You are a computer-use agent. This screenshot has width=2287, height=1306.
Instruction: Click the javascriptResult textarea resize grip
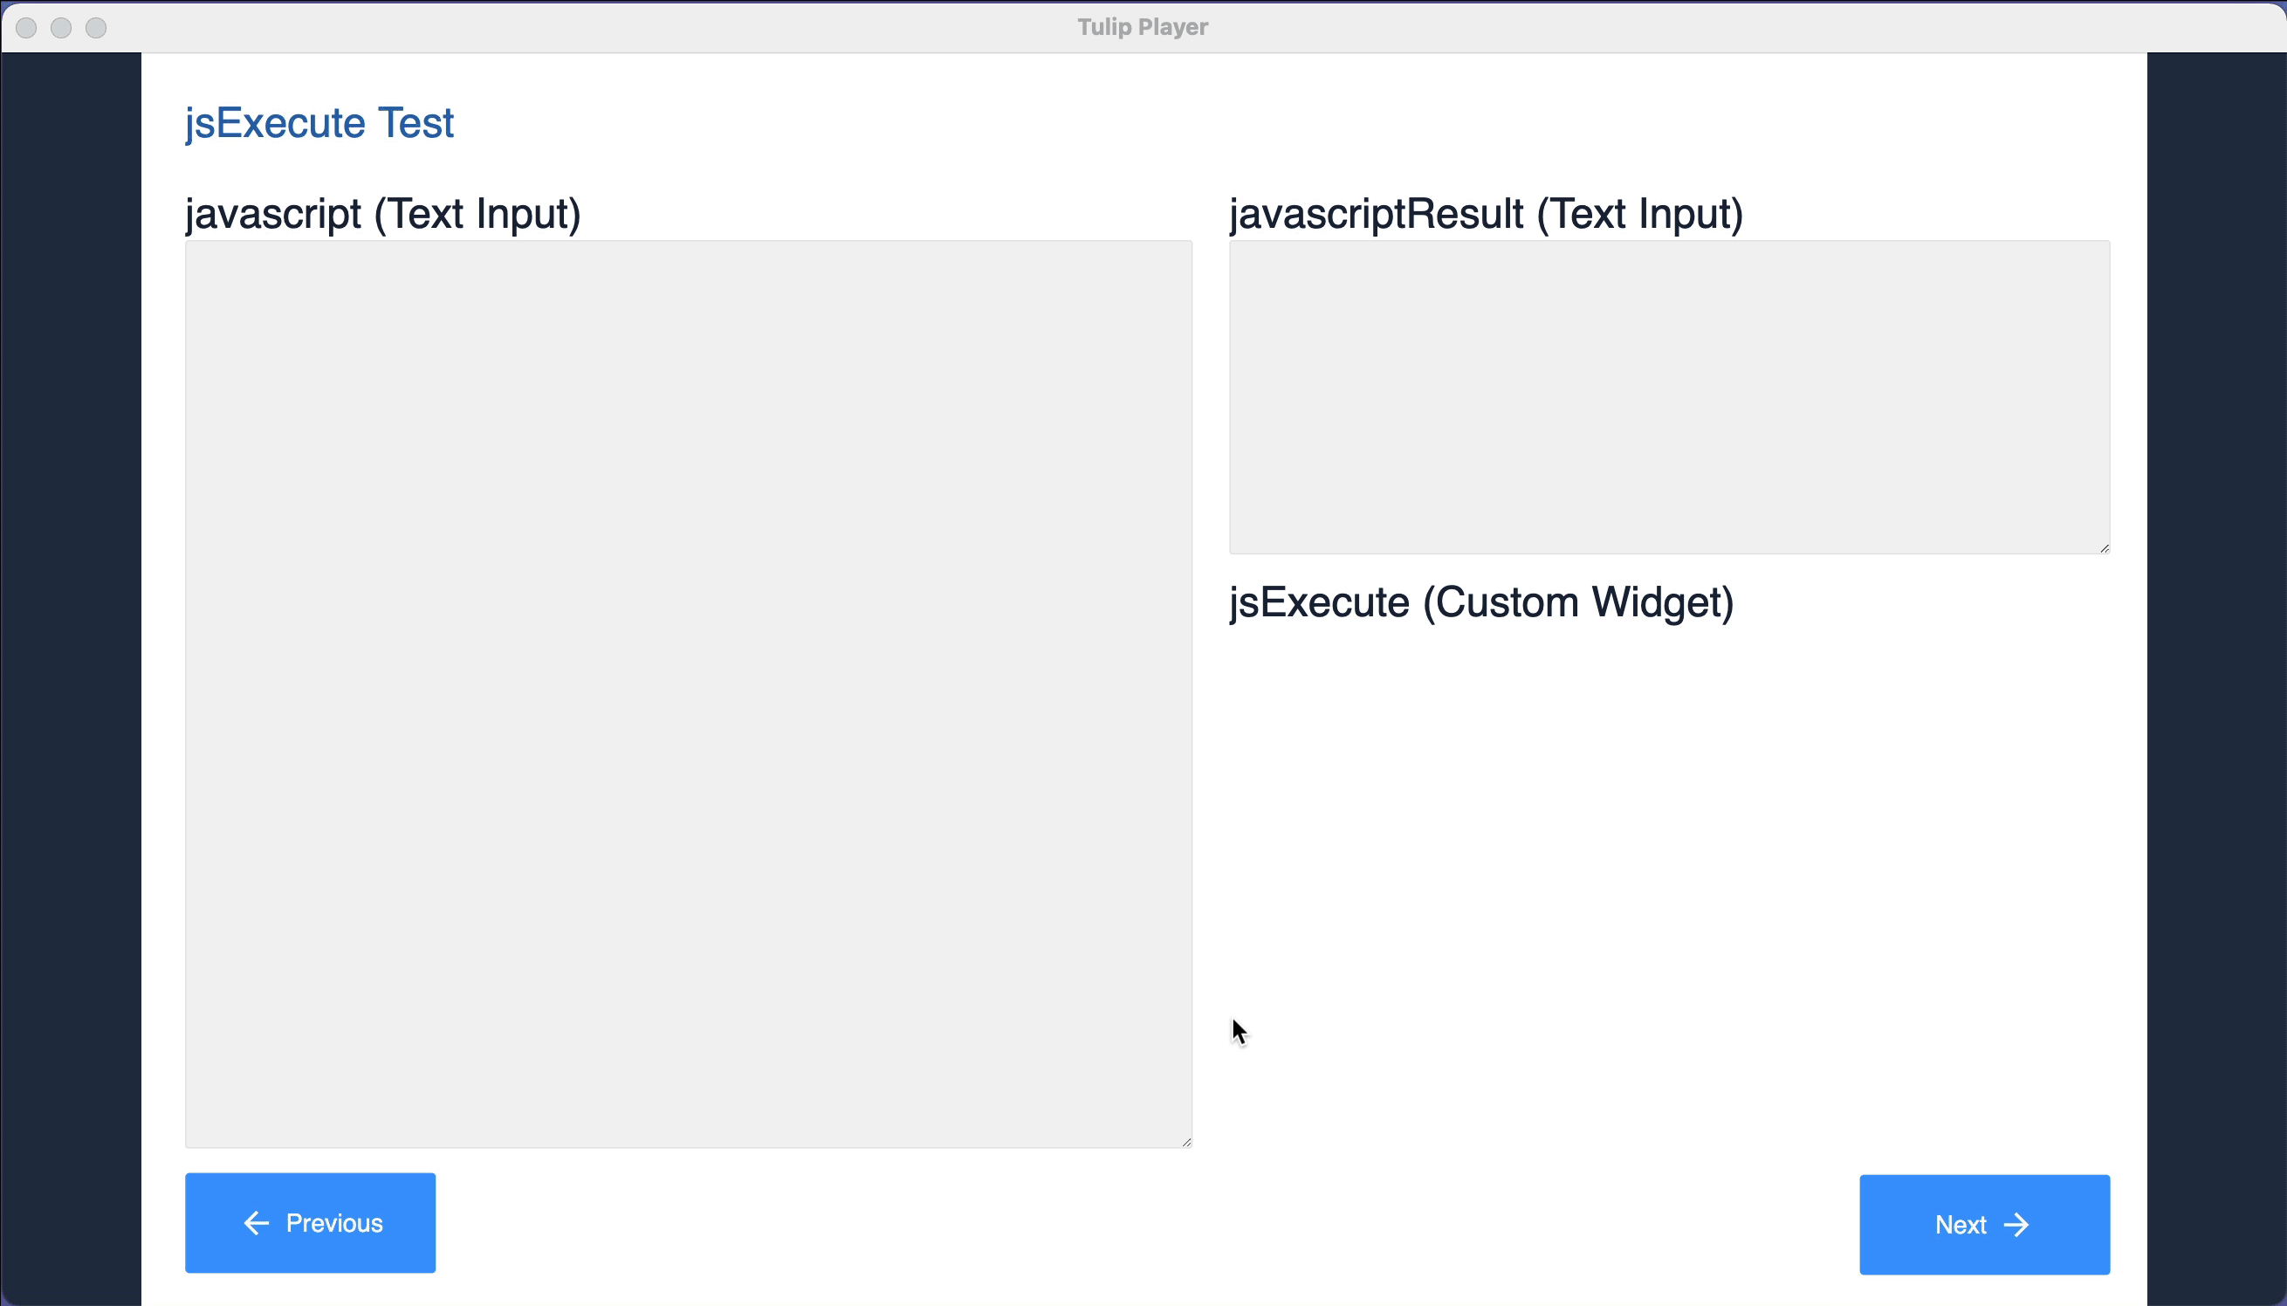pos(2104,548)
